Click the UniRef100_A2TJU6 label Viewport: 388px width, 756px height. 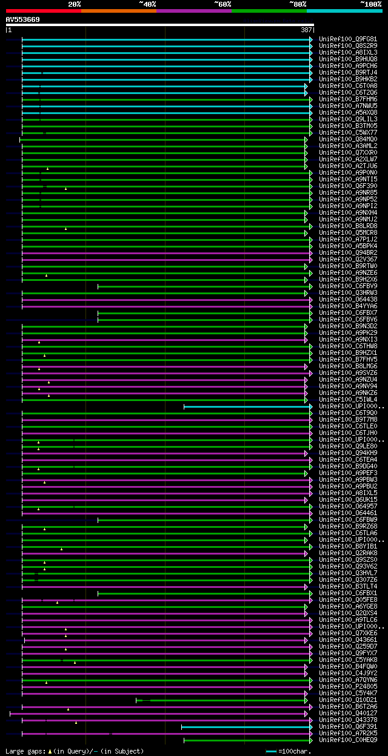349,166
